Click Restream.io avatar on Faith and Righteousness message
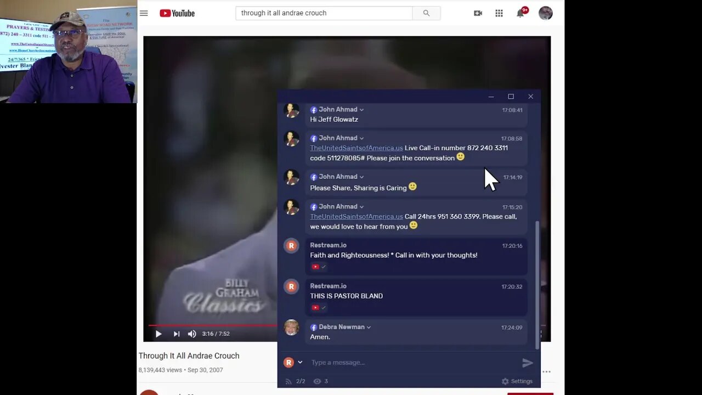Viewport: 702px width, 395px height. pos(291,246)
